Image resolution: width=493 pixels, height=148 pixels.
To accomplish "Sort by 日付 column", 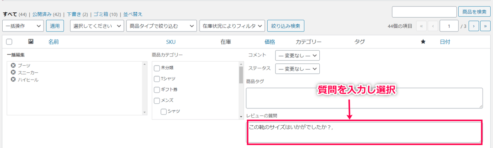I will pyautogui.click(x=445, y=42).
